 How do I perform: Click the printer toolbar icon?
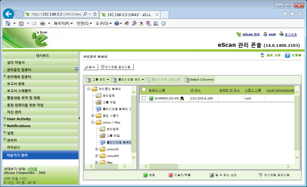tap(42, 24)
